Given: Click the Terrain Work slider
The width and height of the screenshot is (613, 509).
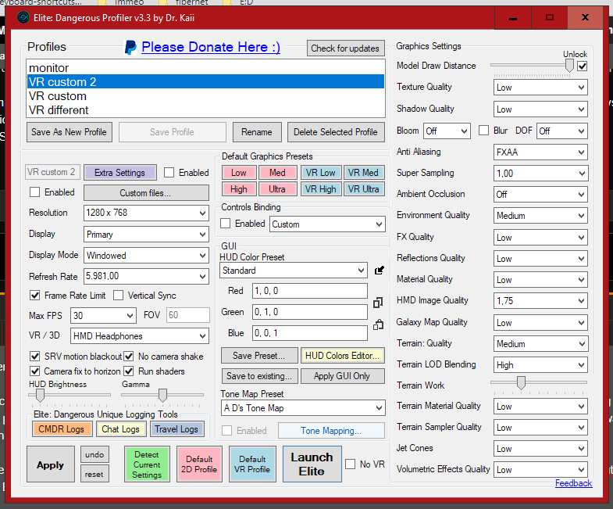Looking at the screenshot, I should pyautogui.click(x=539, y=382).
